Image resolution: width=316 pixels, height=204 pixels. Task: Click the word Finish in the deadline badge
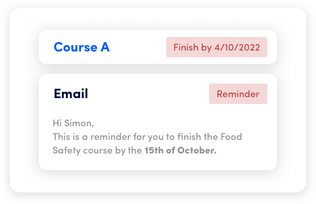(186, 48)
